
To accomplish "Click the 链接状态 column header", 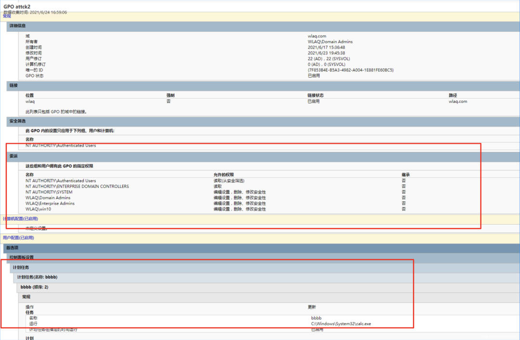I will tap(315, 95).
